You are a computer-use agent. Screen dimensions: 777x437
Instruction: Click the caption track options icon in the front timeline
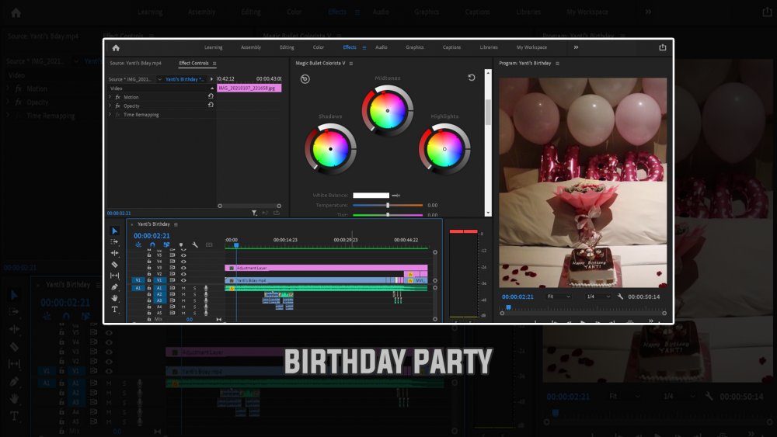click(209, 245)
